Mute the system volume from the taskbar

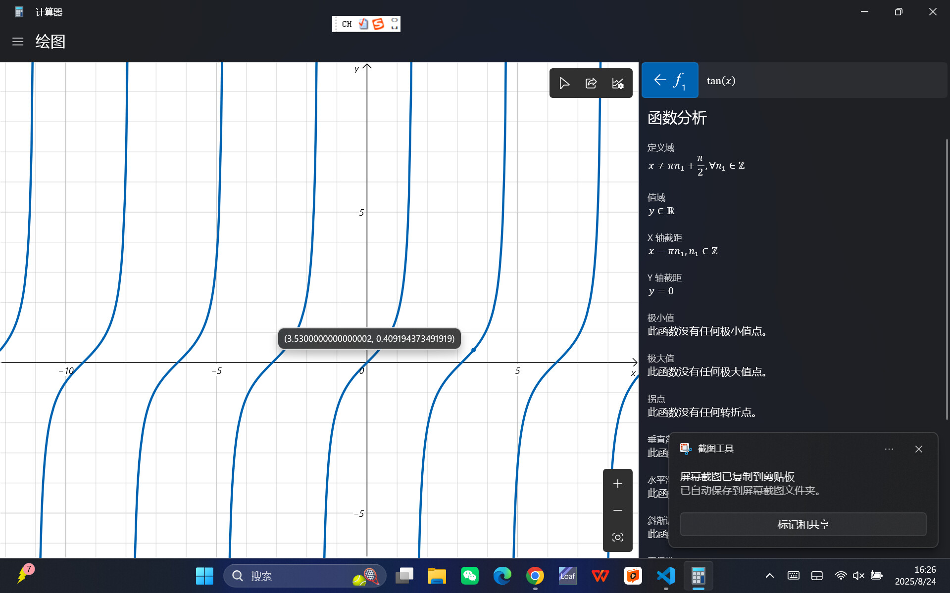coord(858,576)
